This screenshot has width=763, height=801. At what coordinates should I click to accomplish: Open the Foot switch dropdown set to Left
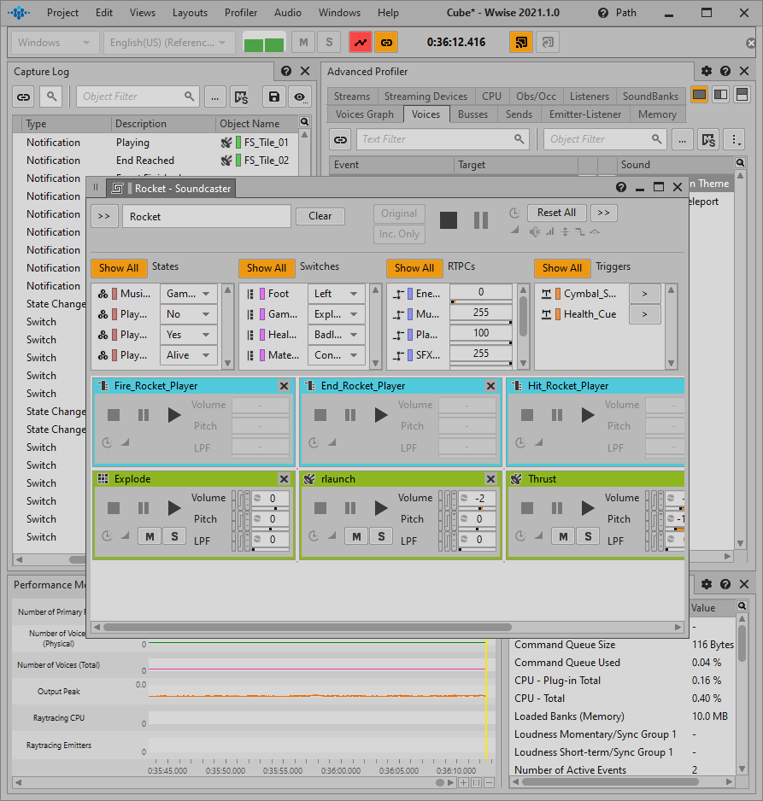[336, 294]
